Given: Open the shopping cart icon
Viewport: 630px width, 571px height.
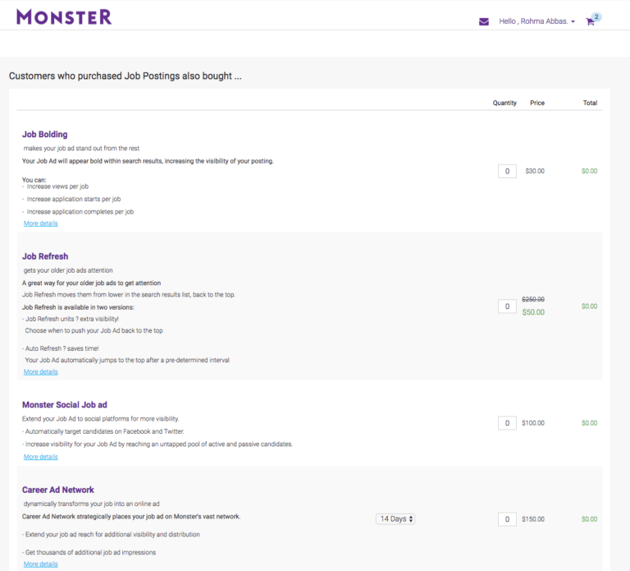Looking at the screenshot, I should [x=590, y=21].
